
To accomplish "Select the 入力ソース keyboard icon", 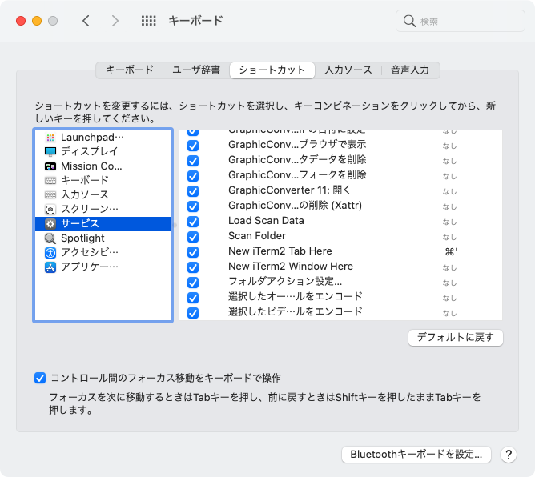I will 50,194.
